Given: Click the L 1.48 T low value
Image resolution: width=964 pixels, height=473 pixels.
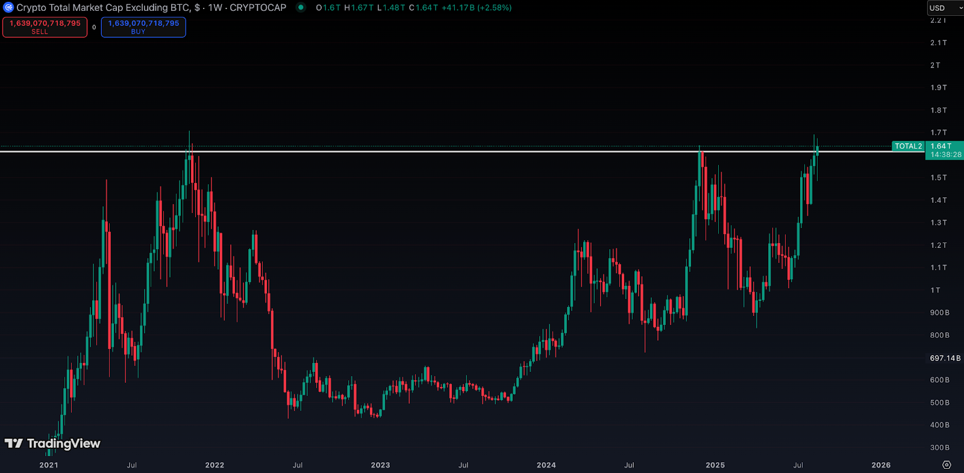Looking at the screenshot, I should [392, 8].
